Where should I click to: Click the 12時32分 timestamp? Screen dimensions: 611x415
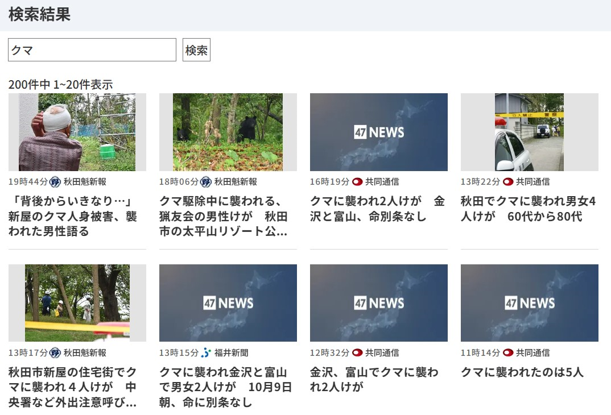(x=329, y=352)
